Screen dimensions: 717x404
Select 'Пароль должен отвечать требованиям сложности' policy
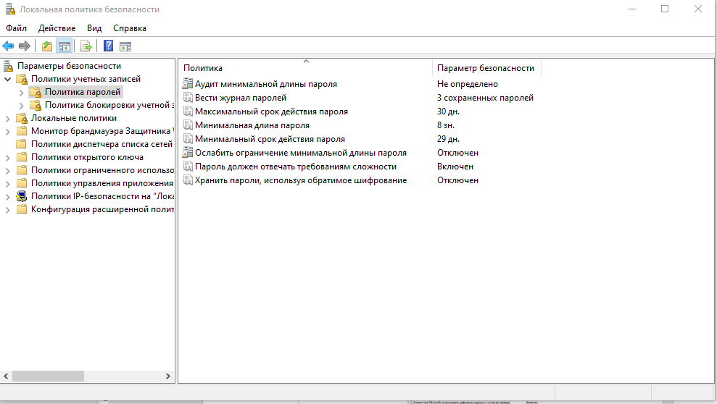click(x=295, y=167)
